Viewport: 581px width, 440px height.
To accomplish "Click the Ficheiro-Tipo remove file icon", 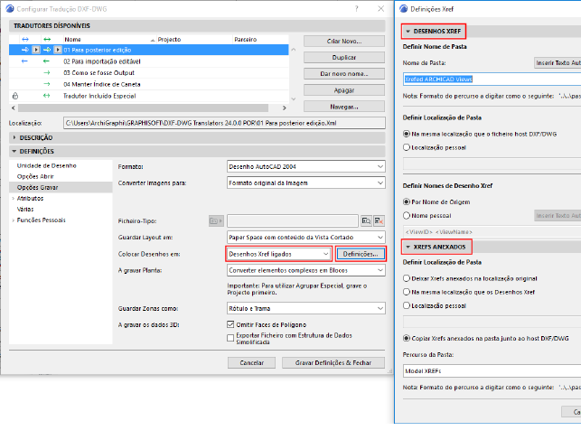I will point(379,221).
